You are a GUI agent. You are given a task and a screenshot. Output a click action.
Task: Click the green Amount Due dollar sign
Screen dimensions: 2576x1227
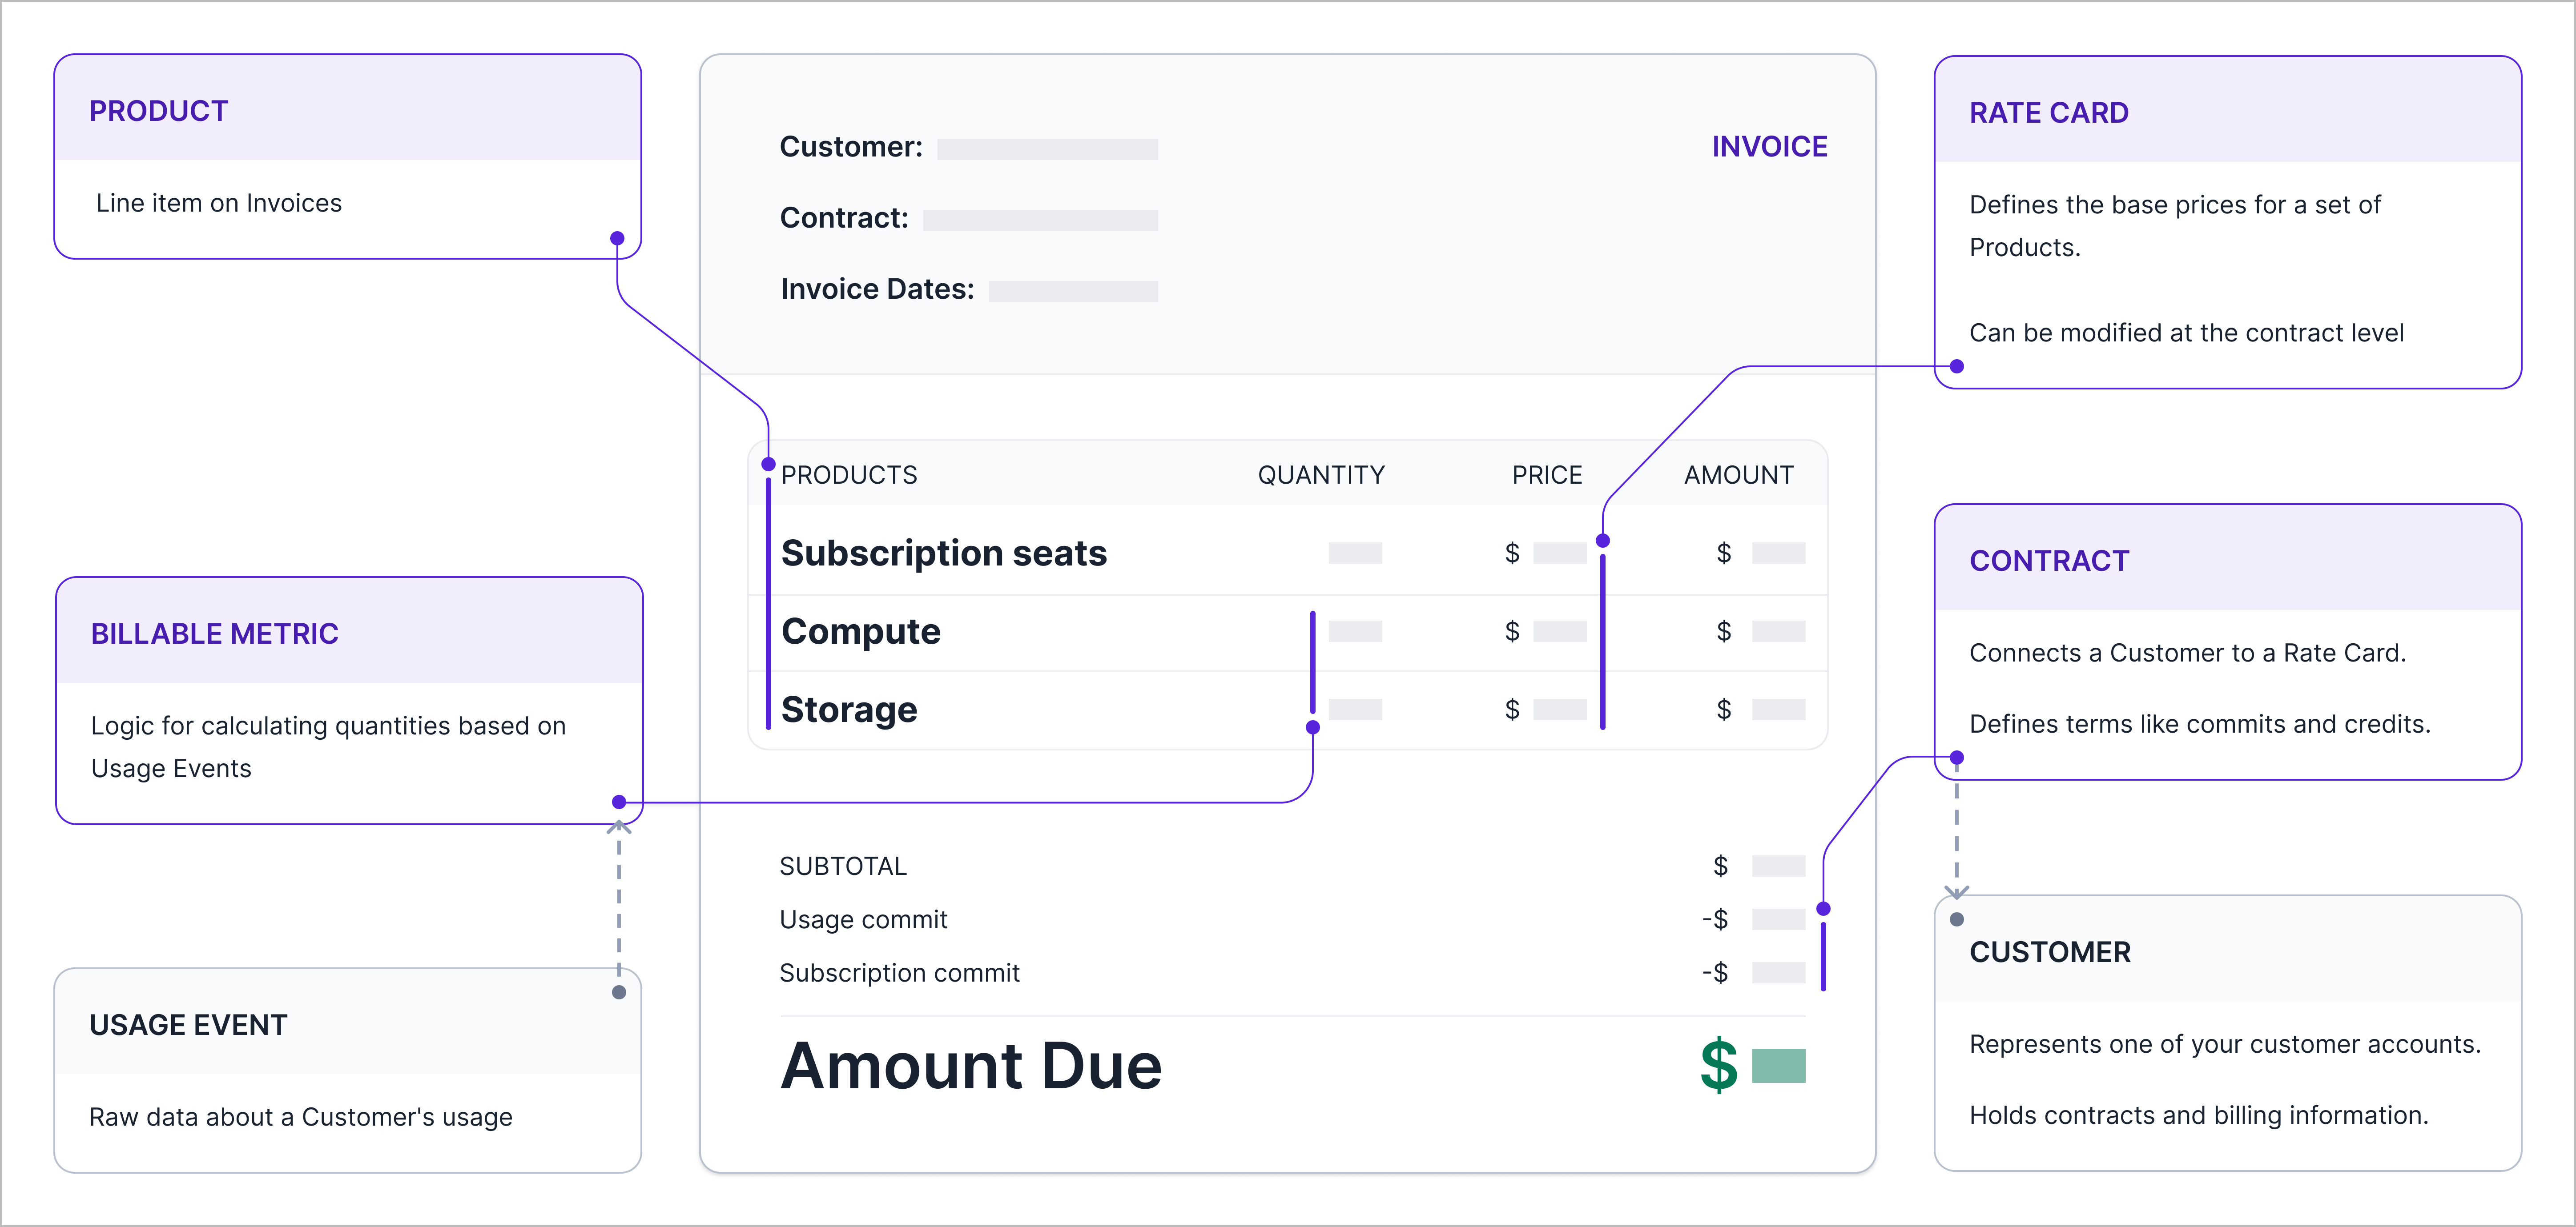[1718, 1065]
